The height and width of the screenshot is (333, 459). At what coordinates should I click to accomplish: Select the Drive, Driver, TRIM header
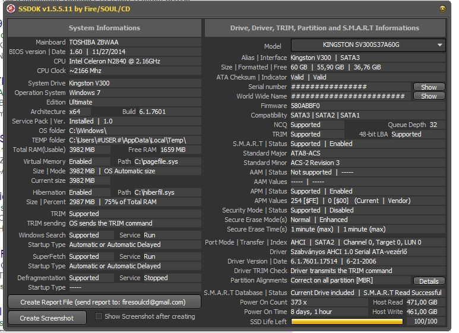(325, 28)
